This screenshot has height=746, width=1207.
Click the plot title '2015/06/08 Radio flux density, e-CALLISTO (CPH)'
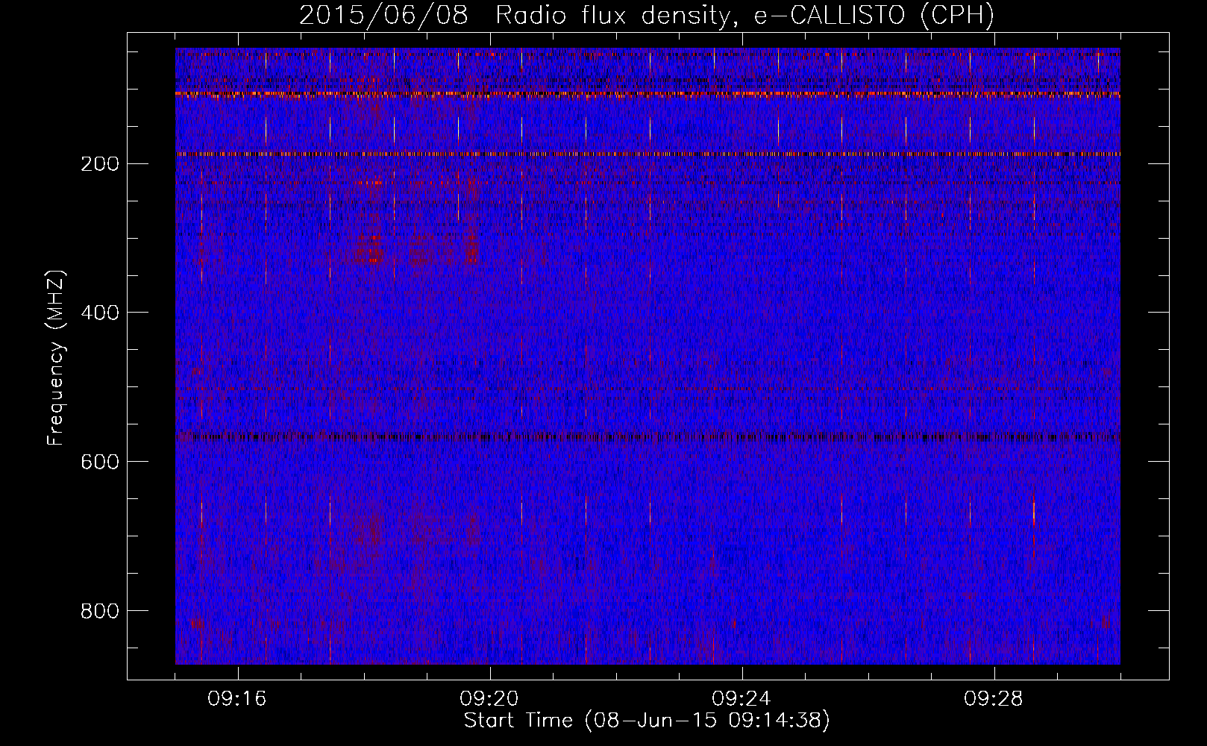(x=647, y=15)
